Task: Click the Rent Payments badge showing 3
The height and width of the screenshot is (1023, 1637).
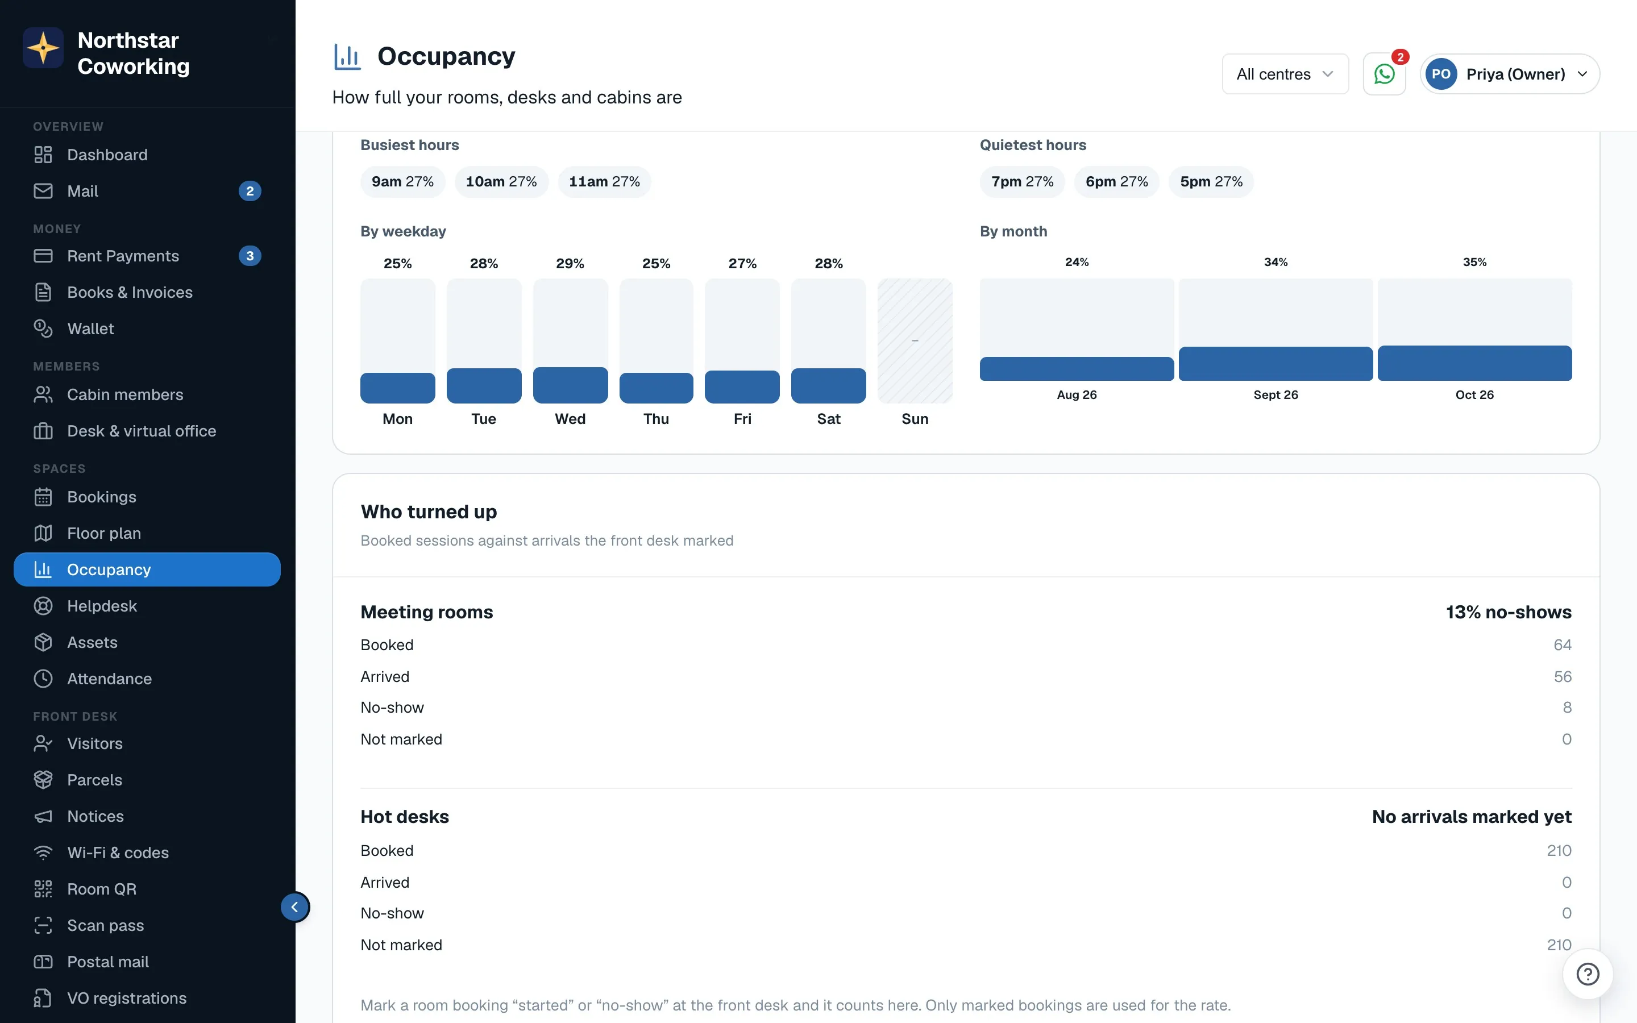Action: (x=250, y=256)
